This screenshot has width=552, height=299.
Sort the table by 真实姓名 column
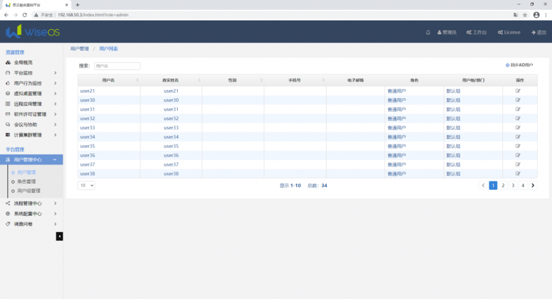(170, 80)
